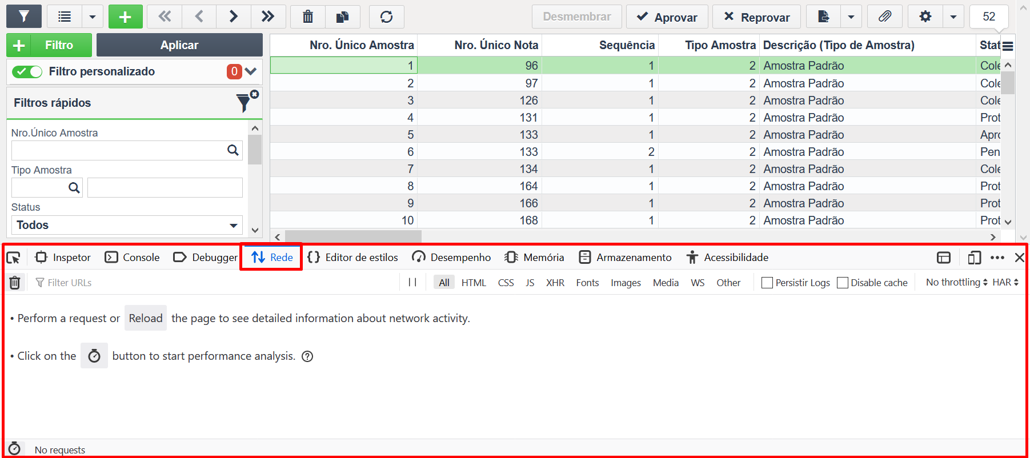The height and width of the screenshot is (458, 1030).
Task: Filter requests by CSS
Action: [x=506, y=283]
